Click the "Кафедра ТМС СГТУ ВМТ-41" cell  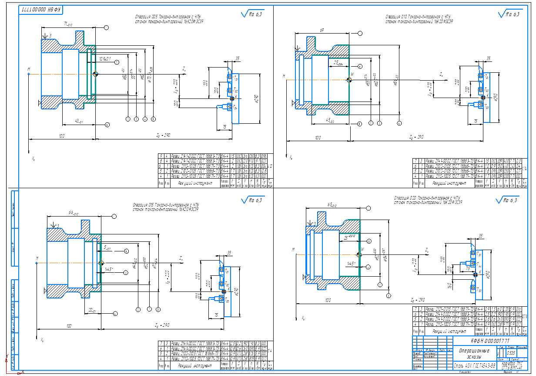[513, 365]
